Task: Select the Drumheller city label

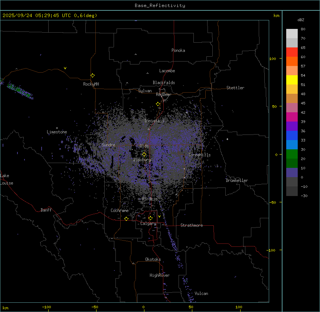Action: [x=236, y=180]
